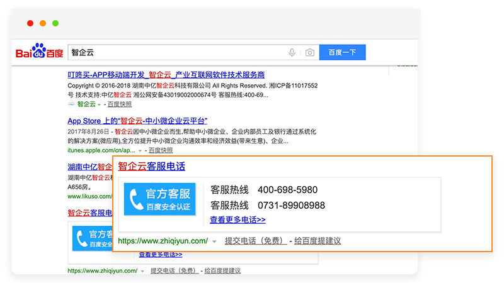Screen dimensions: 504x283
Task: Expand dropdown arrow after callout zhiqiyun URL
Action: click(x=214, y=241)
